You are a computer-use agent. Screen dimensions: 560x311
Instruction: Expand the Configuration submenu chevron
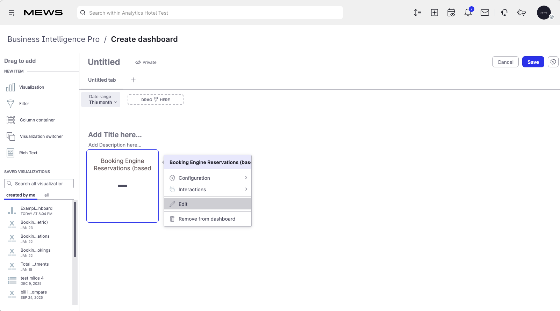246,178
